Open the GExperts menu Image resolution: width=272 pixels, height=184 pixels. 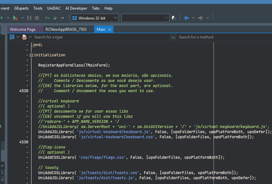tap(21, 8)
